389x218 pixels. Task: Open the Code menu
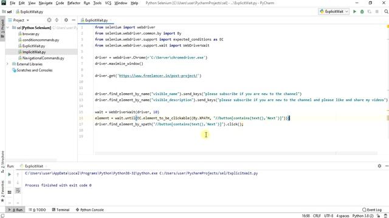coord(60,3)
